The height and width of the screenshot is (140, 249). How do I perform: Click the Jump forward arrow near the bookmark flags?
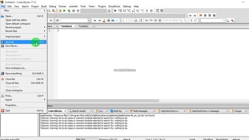point(195,16)
